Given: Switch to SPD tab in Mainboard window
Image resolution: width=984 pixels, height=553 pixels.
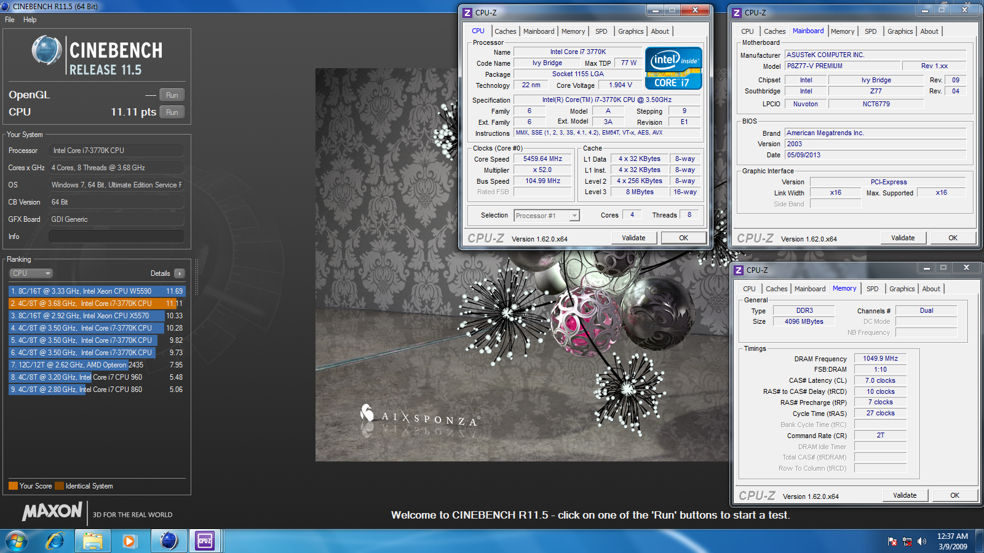Looking at the screenshot, I should click(871, 31).
